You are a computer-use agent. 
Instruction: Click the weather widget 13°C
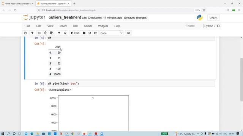(x=185, y=134)
